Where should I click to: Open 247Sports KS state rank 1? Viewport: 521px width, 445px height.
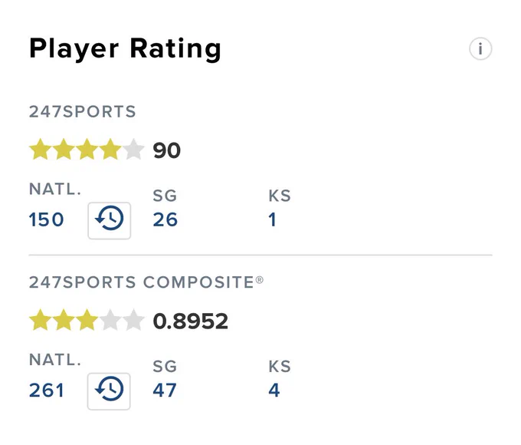pos(273,219)
